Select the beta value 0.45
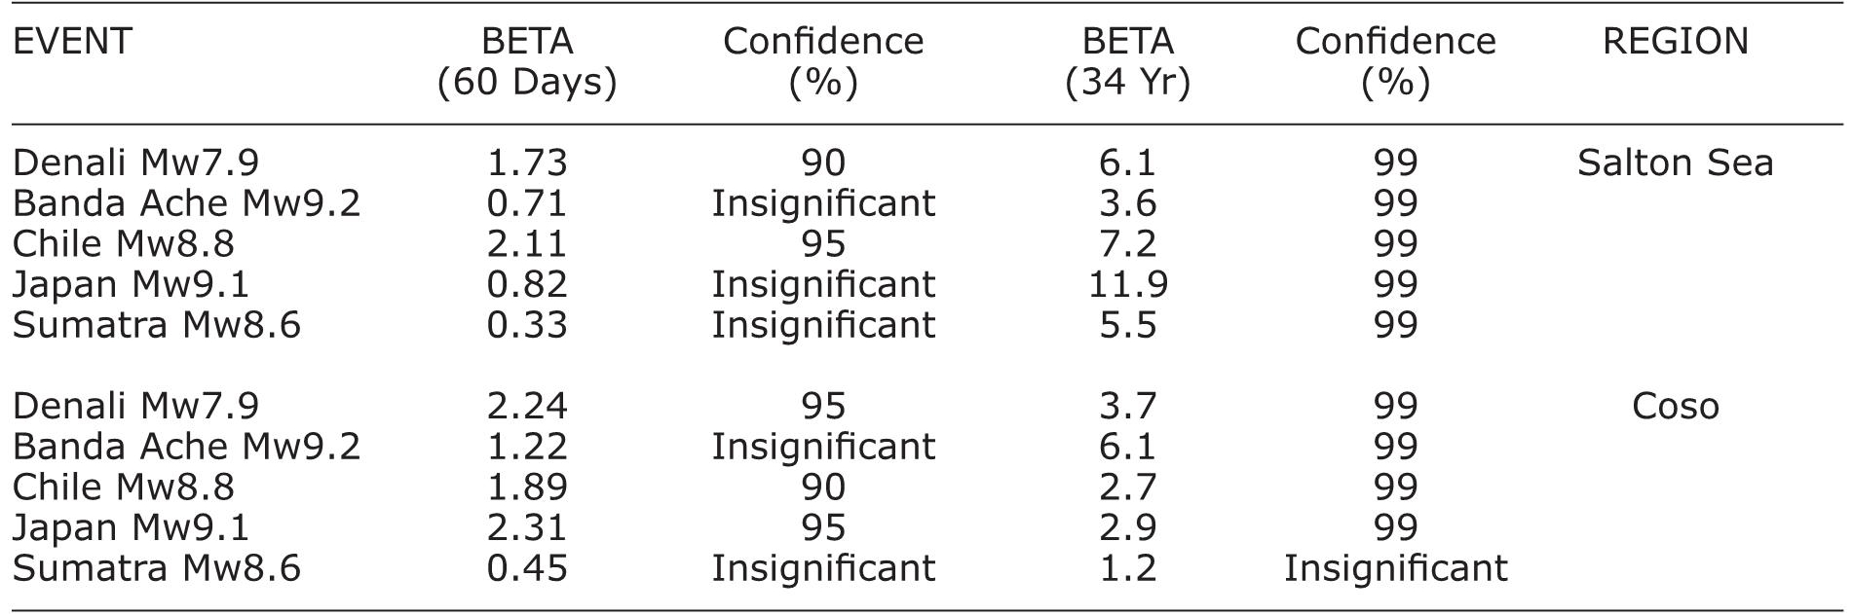Screen dimensions: 1852x614 click(x=526, y=568)
